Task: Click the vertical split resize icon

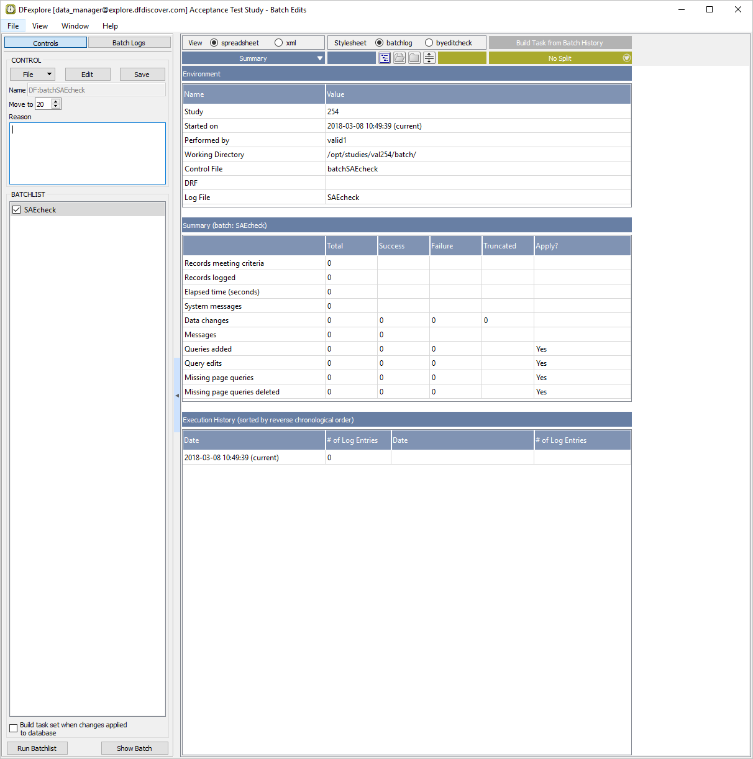Action: pos(429,58)
